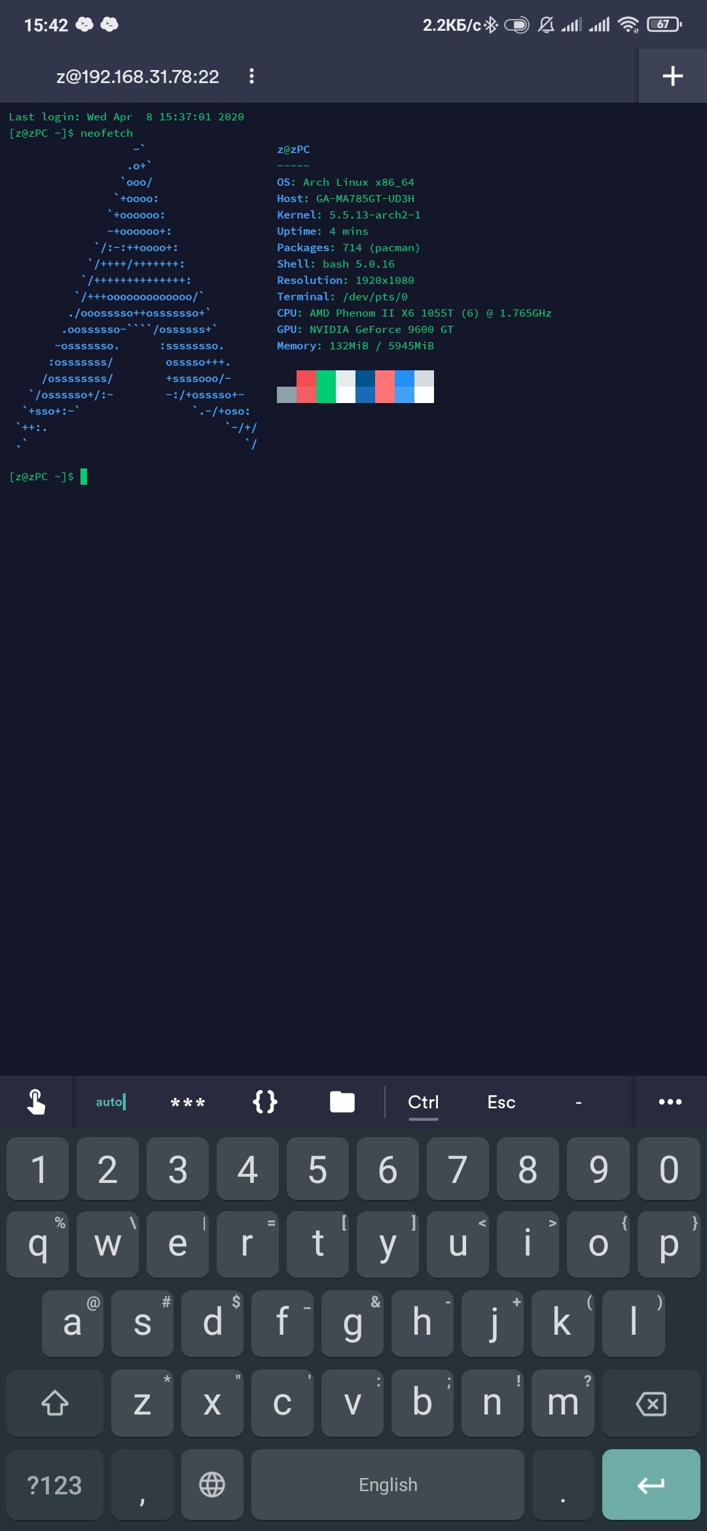The height and width of the screenshot is (1531, 707).
Task: Click the 'Host: GA-MA785GT-UD3H' line
Action: pos(346,198)
